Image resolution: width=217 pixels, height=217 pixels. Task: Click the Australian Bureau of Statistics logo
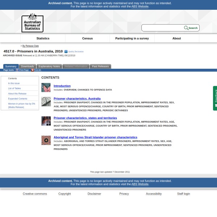pos(32,23)
